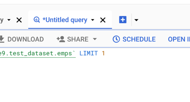Open the dropdown arrow next to new query plus

(136, 20)
